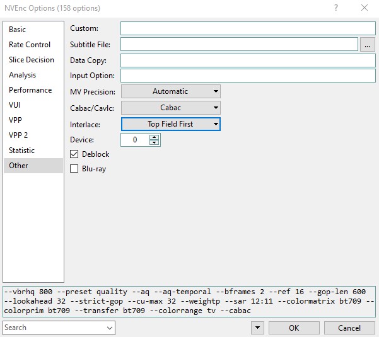
Task: Expand the Search combo dropdown arrow
Action: (110, 328)
